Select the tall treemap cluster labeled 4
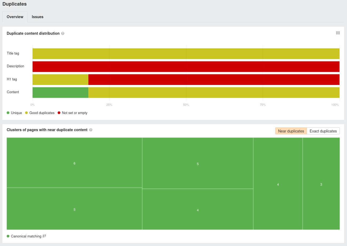 [x=278, y=184]
